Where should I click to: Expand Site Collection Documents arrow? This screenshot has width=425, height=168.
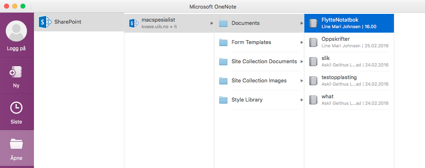tap(301, 62)
